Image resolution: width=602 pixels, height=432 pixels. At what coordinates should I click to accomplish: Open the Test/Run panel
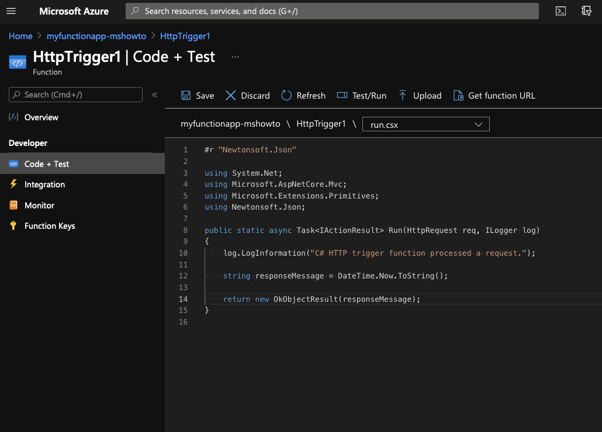pyautogui.click(x=362, y=95)
